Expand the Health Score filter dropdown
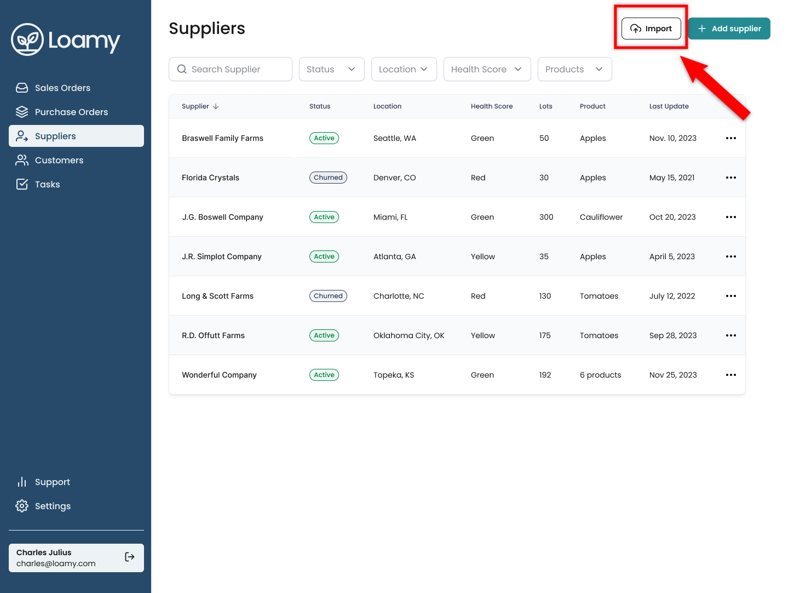The image size is (789, 593). click(x=487, y=69)
